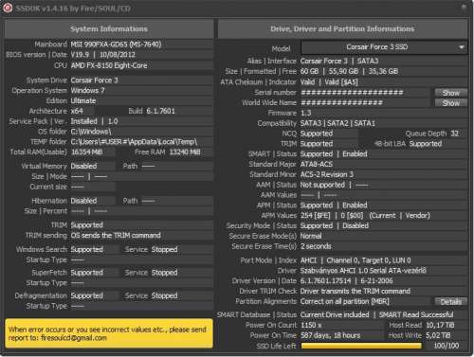The image size is (474, 357).
Task: Click Driver Version value 6.1.7601.17514
Action: [325, 281]
